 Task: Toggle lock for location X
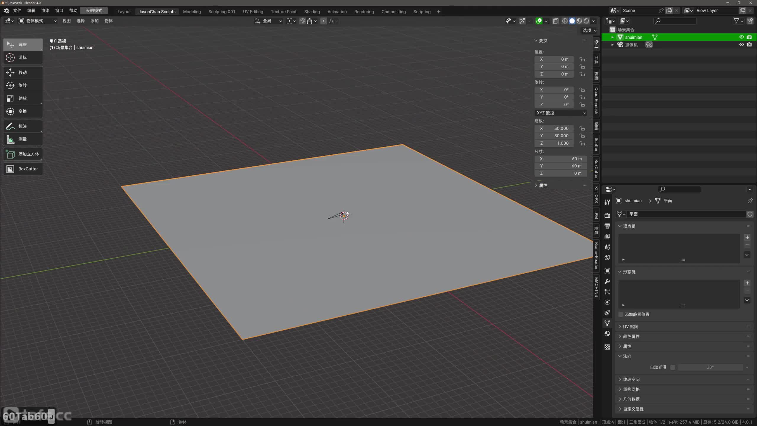(582, 59)
